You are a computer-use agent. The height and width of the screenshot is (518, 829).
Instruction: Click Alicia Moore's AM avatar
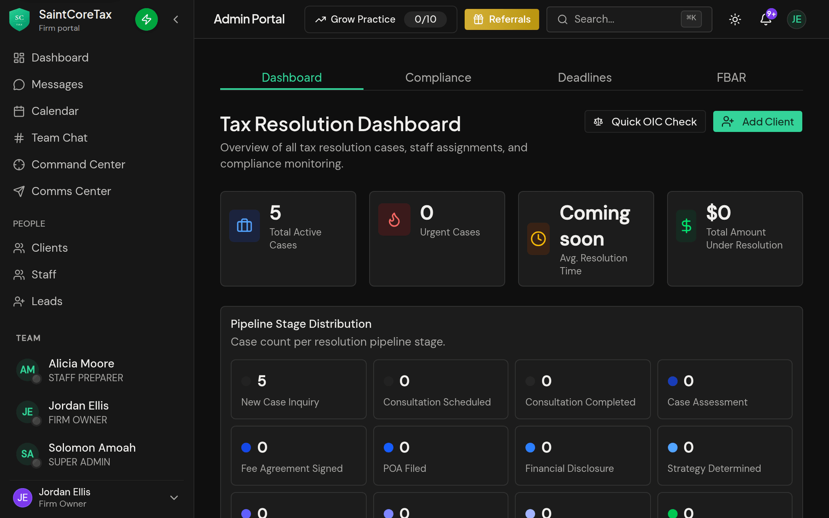pyautogui.click(x=28, y=370)
